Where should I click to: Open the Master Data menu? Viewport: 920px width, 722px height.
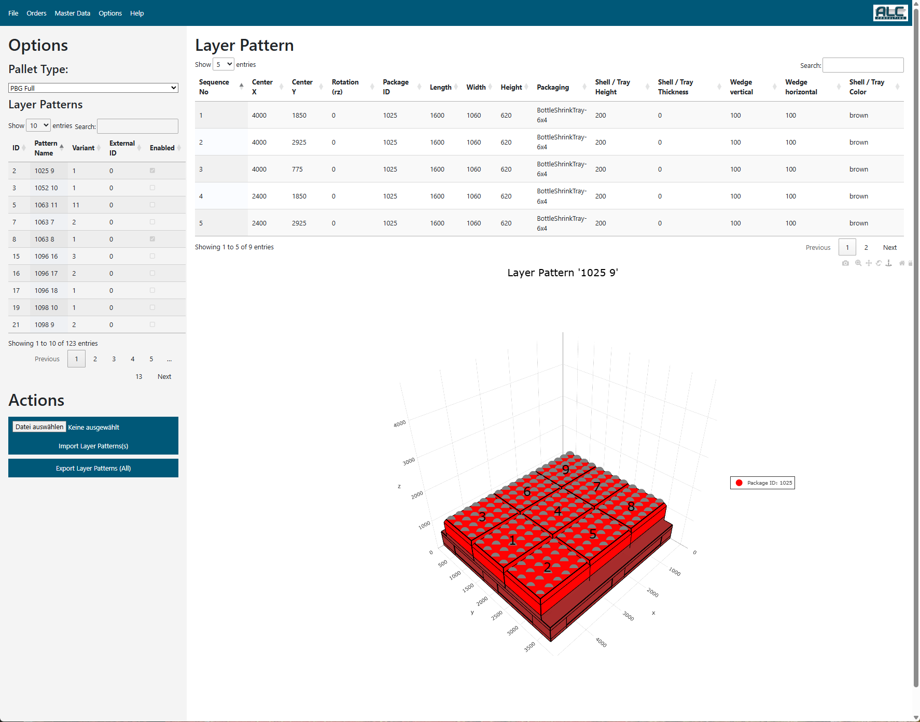pos(73,13)
